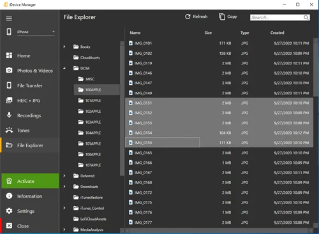Screen dimensions: 319x234
Task: Click the file icon of IMG_0153
Action: click(x=131, y=122)
